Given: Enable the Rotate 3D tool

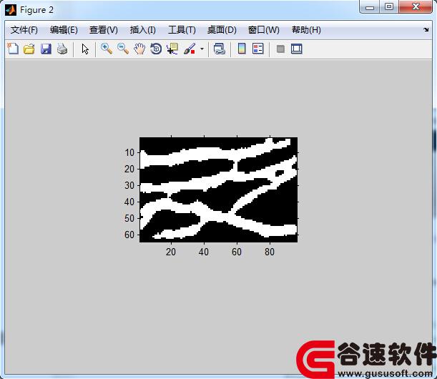Looking at the screenshot, I should tap(156, 49).
